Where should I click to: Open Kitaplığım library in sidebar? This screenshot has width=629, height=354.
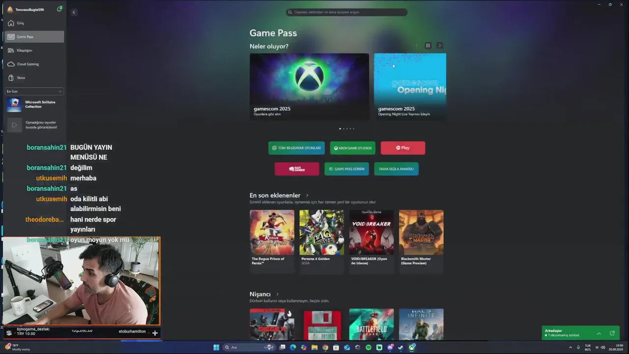coord(34,50)
